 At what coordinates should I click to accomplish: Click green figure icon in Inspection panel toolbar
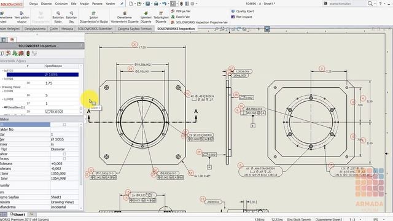coord(15,53)
